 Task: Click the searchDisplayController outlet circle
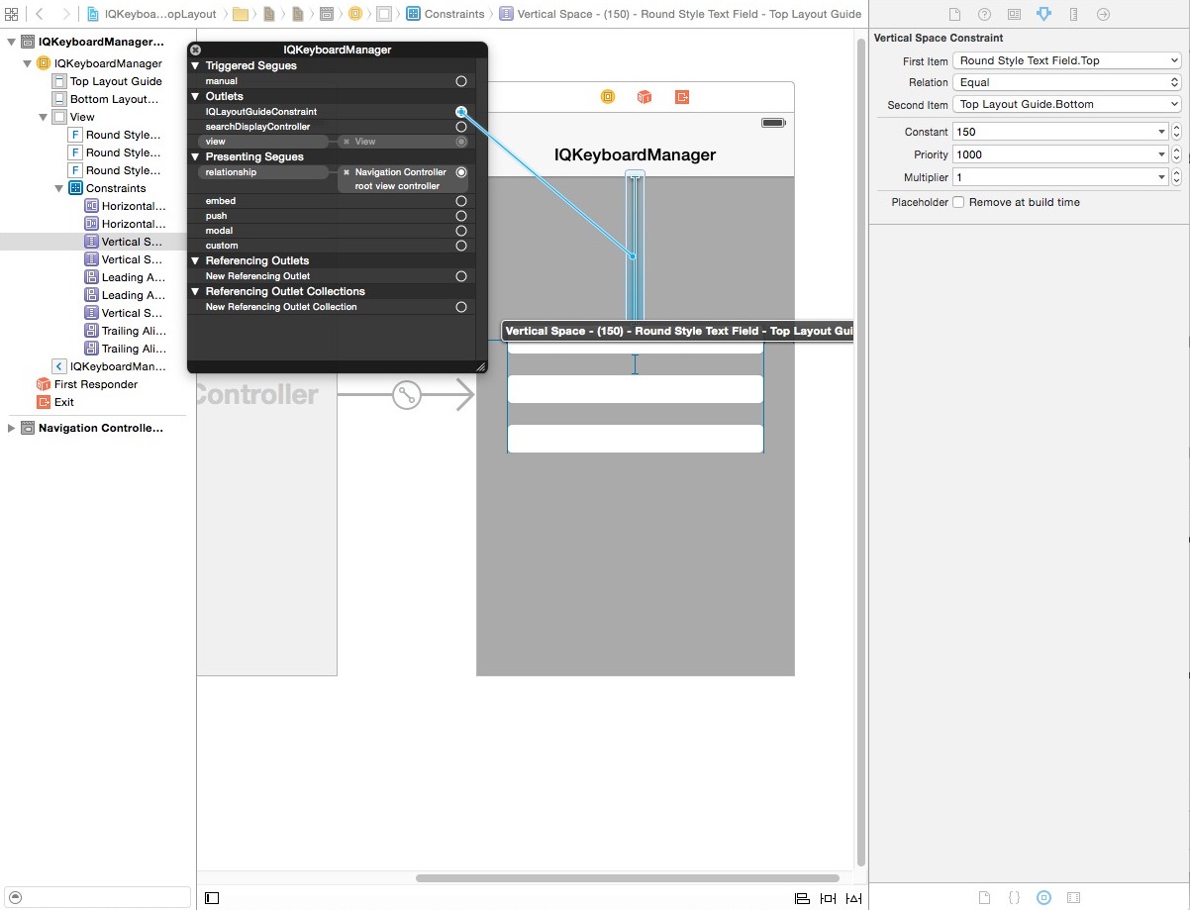[x=461, y=127]
